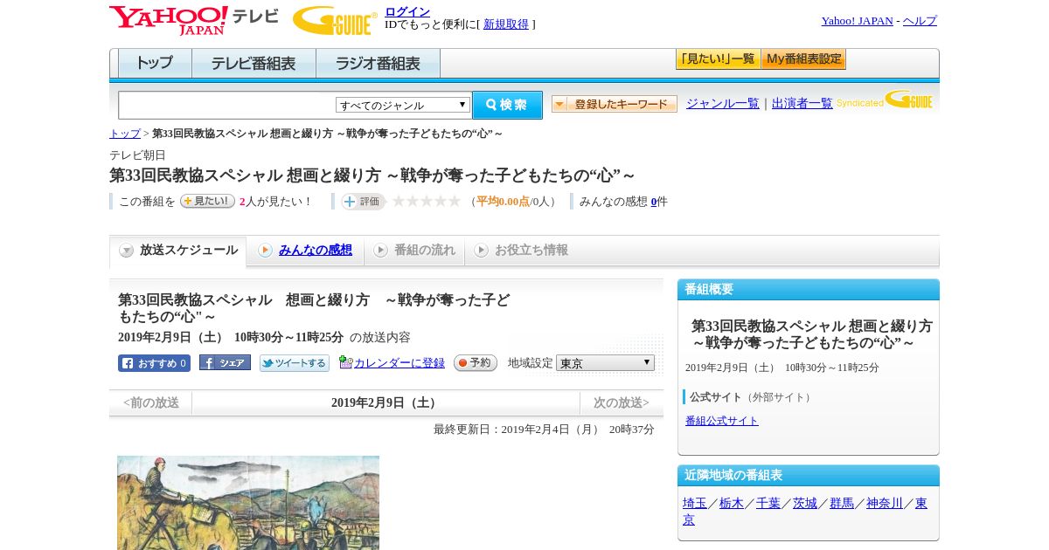
Task: Go to 次の放送> next broadcast
Action: tap(622, 402)
